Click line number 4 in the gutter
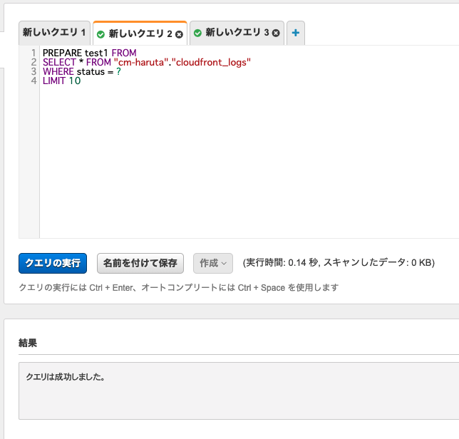Image resolution: width=459 pixels, height=439 pixels. pos(33,81)
